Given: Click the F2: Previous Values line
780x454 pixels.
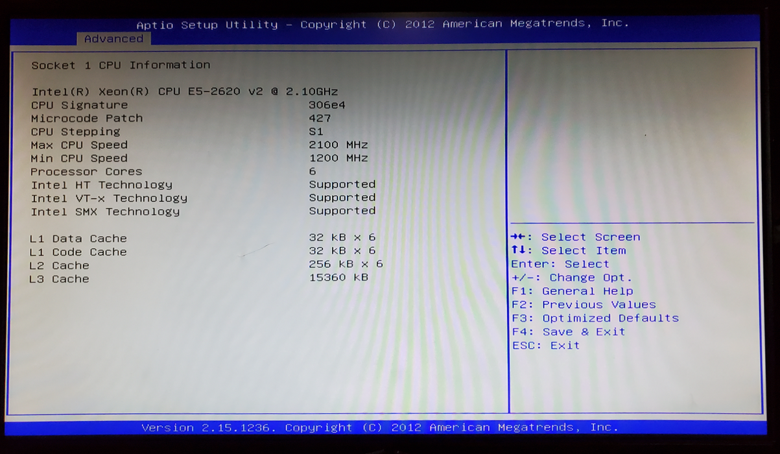Looking at the screenshot, I should pyautogui.click(x=584, y=305).
